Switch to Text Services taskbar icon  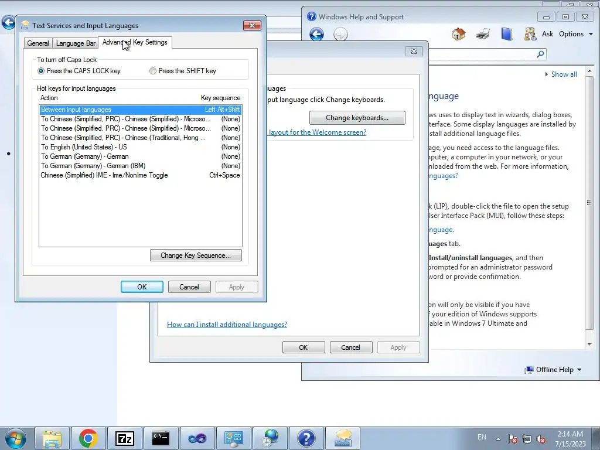pos(343,438)
